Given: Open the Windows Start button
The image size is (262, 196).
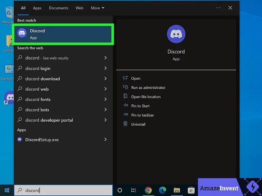Looking at the screenshot, I should click(x=7, y=190).
